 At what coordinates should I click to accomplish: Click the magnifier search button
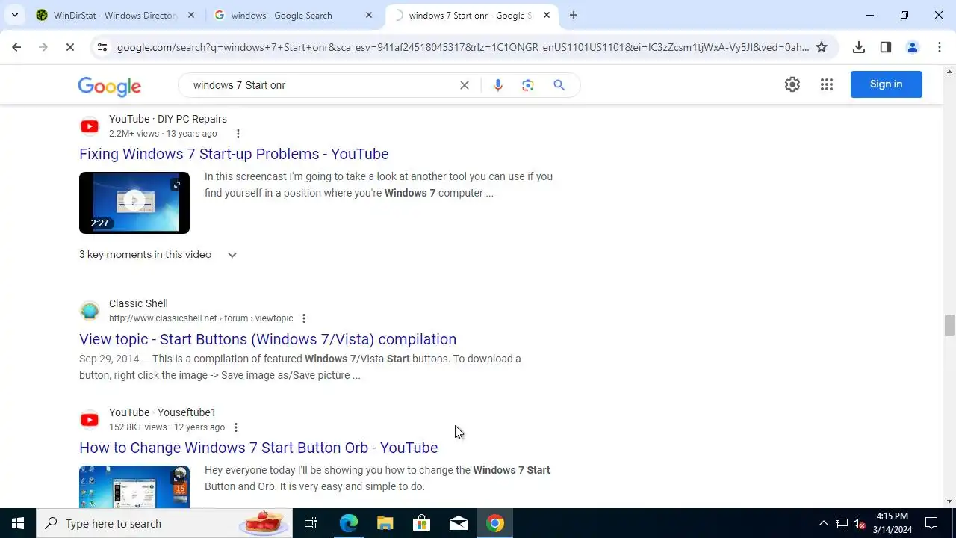(559, 85)
